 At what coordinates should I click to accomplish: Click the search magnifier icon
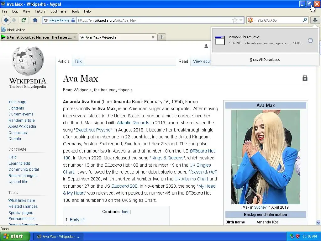[305, 20]
